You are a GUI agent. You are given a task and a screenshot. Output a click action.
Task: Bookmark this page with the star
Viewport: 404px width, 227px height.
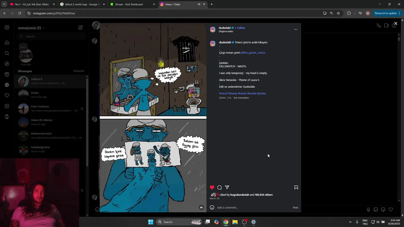coord(338,13)
